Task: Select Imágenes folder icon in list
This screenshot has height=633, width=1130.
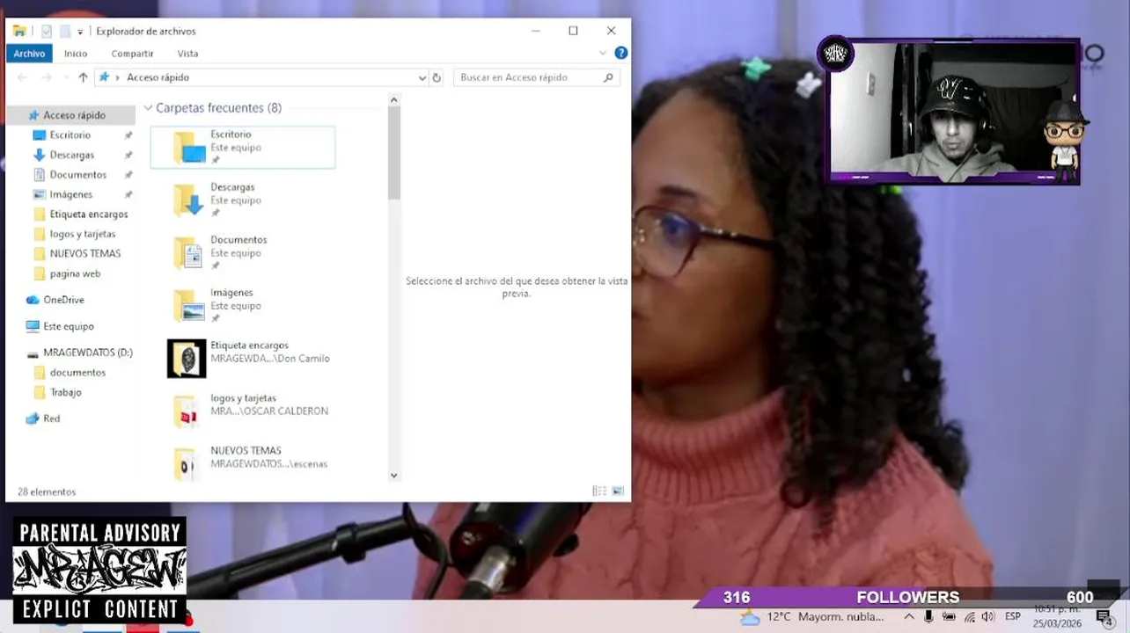Action: coord(189,306)
